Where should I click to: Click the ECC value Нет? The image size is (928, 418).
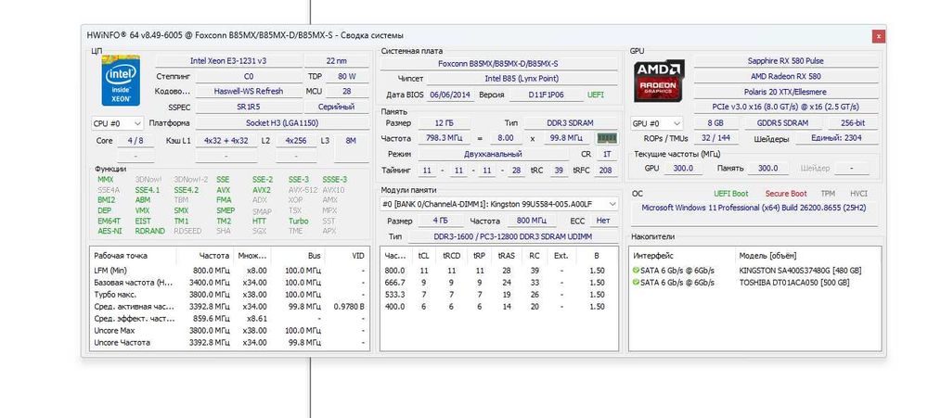603,221
